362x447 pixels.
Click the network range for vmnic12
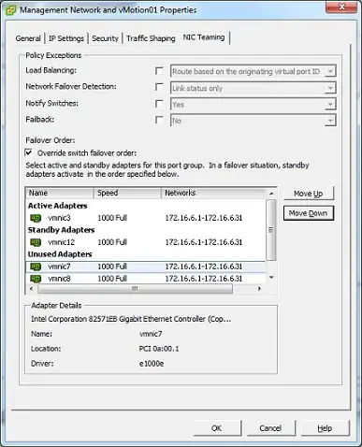204,242
